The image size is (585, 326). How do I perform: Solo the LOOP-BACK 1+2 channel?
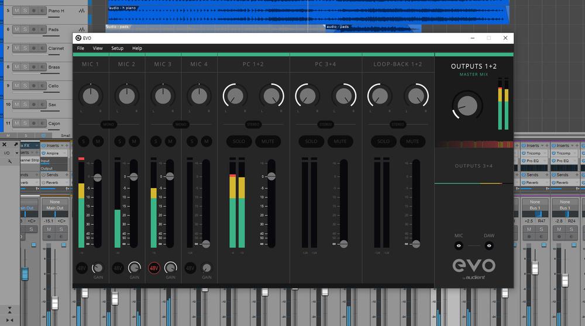pos(384,141)
